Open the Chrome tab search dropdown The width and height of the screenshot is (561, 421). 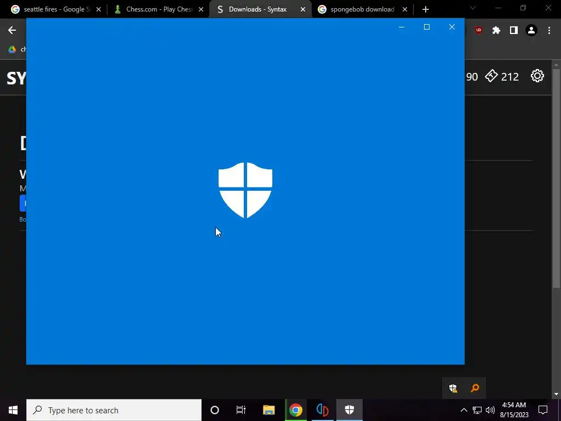(x=473, y=8)
